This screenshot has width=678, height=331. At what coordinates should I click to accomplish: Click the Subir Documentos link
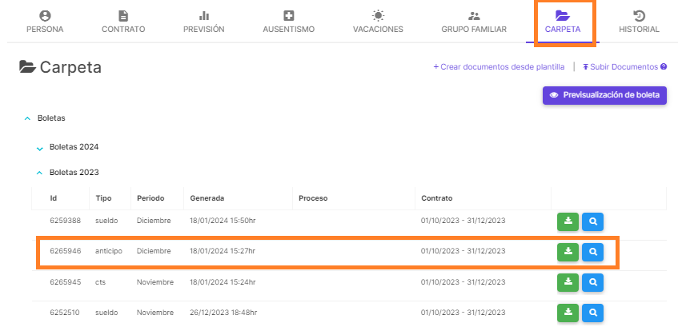(x=620, y=67)
